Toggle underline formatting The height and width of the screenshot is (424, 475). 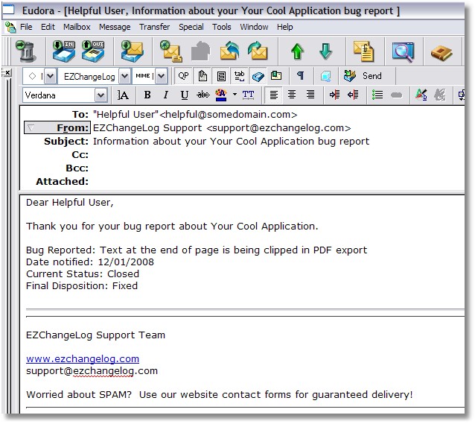(x=184, y=95)
